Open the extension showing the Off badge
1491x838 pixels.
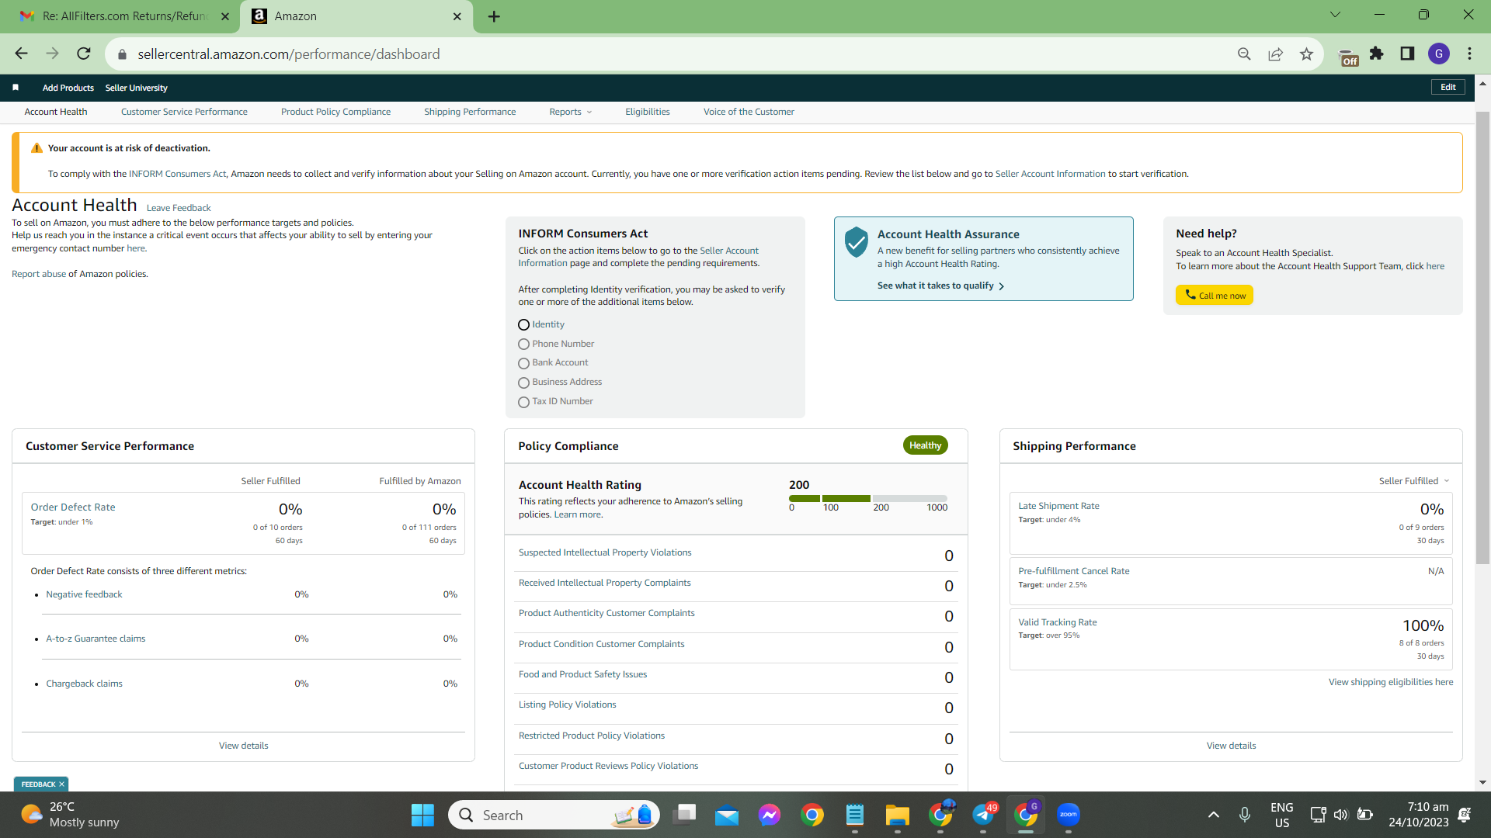tap(1348, 56)
